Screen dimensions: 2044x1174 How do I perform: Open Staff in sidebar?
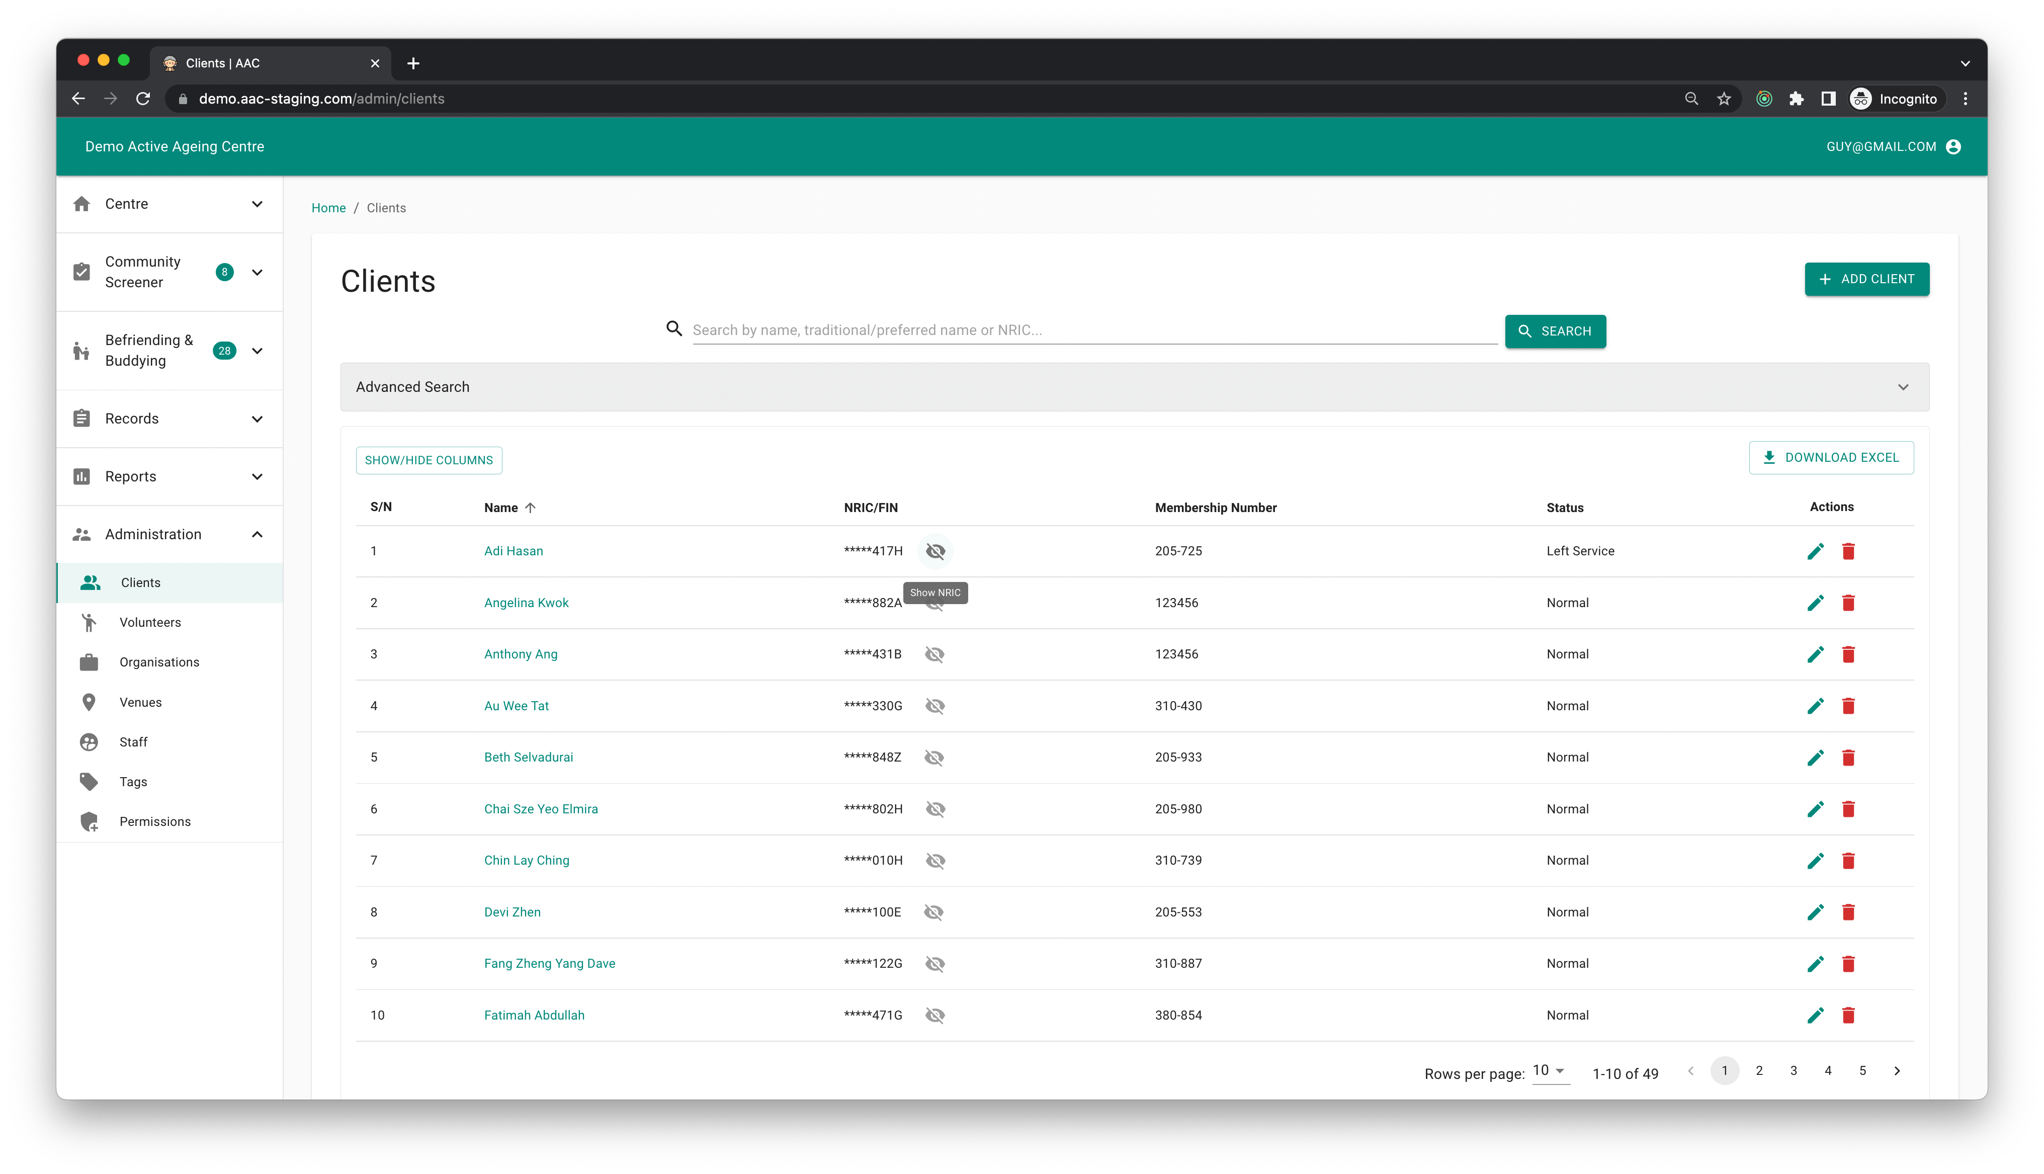click(x=169, y=742)
